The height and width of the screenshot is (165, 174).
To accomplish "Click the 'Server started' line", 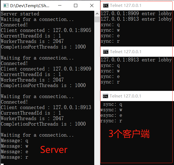I will (20, 14).
